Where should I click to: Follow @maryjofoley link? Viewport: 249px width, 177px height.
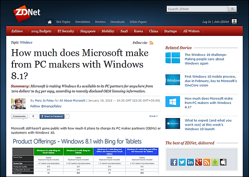pyautogui.click(x=46, y=106)
